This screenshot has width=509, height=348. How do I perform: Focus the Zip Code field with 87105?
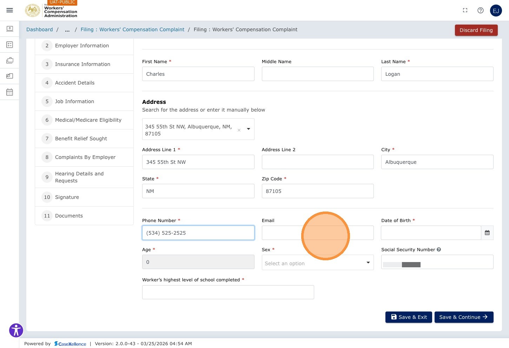pos(318,191)
